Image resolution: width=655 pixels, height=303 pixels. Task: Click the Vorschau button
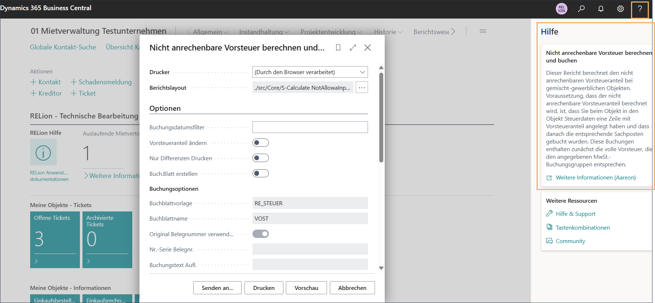(306, 288)
